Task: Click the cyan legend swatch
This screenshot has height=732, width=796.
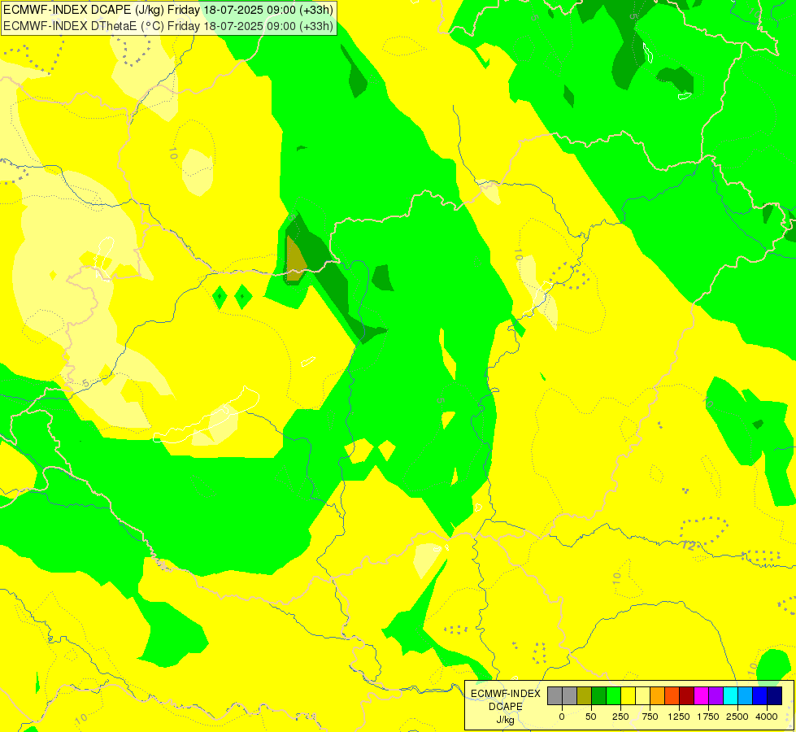Action: click(730, 695)
